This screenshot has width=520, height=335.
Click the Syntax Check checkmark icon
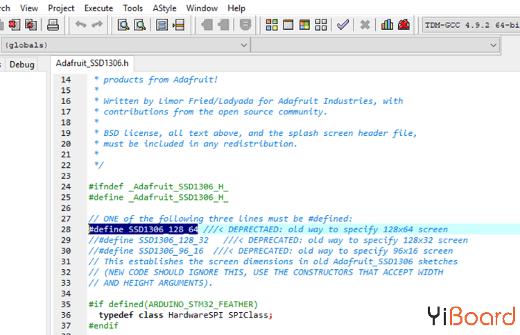[x=343, y=26]
